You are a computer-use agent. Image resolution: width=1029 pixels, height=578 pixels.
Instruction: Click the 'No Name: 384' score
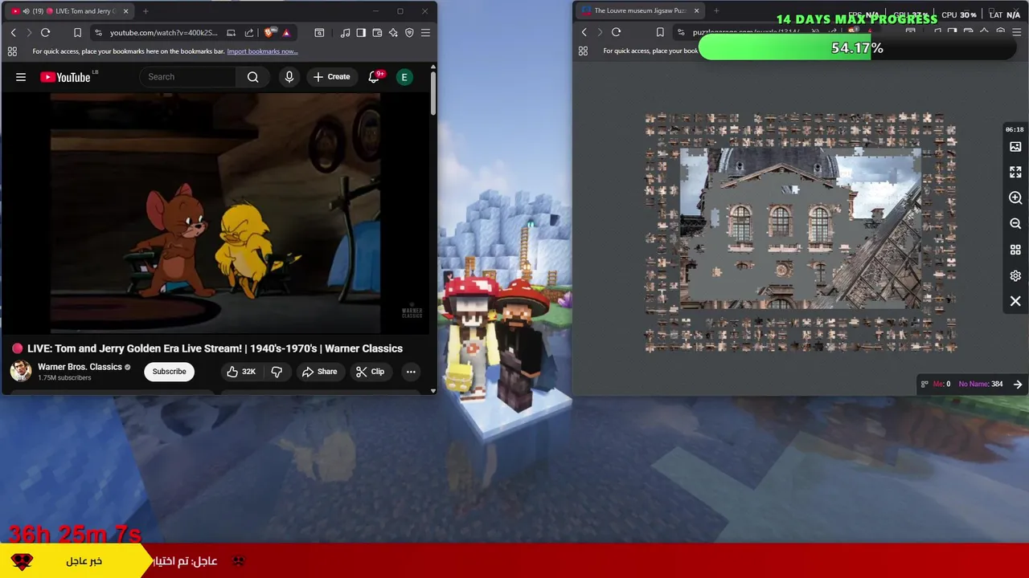(981, 384)
